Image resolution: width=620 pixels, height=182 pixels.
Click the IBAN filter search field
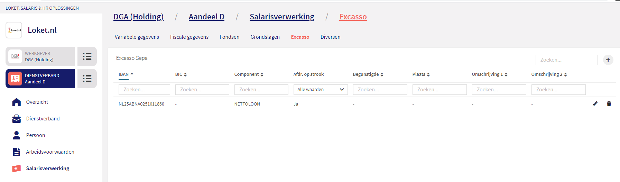click(144, 90)
